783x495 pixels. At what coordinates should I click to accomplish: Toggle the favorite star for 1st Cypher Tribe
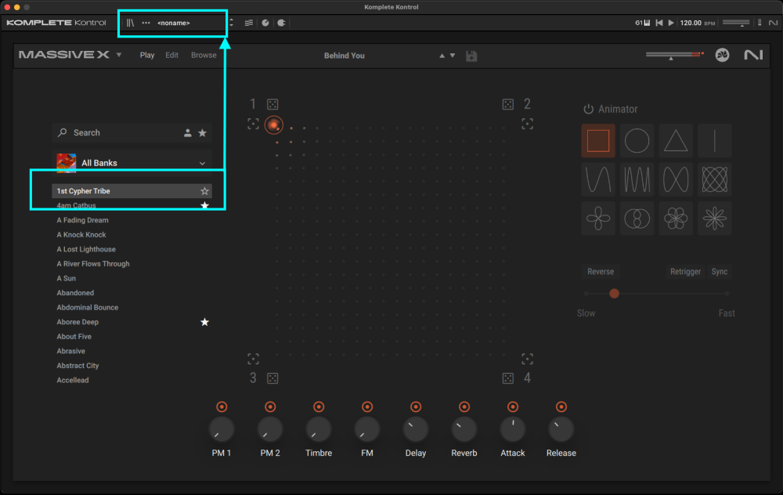(204, 191)
